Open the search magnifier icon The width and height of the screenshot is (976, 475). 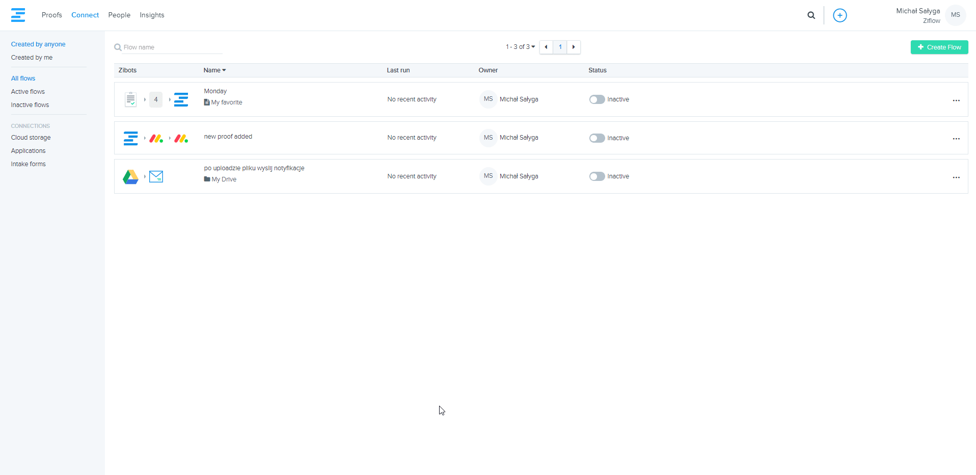(811, 15)
